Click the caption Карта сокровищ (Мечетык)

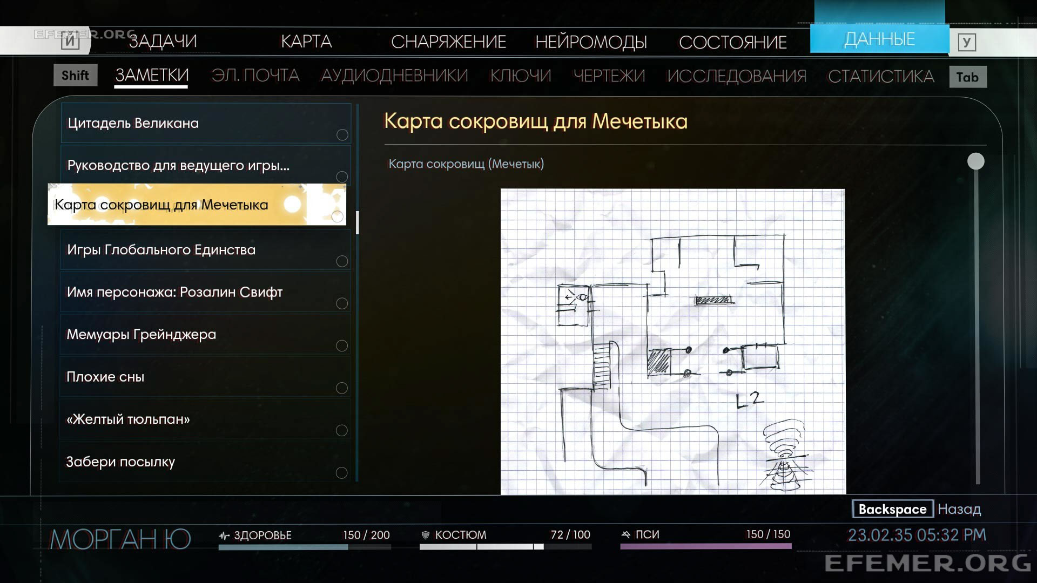(466, 164)
